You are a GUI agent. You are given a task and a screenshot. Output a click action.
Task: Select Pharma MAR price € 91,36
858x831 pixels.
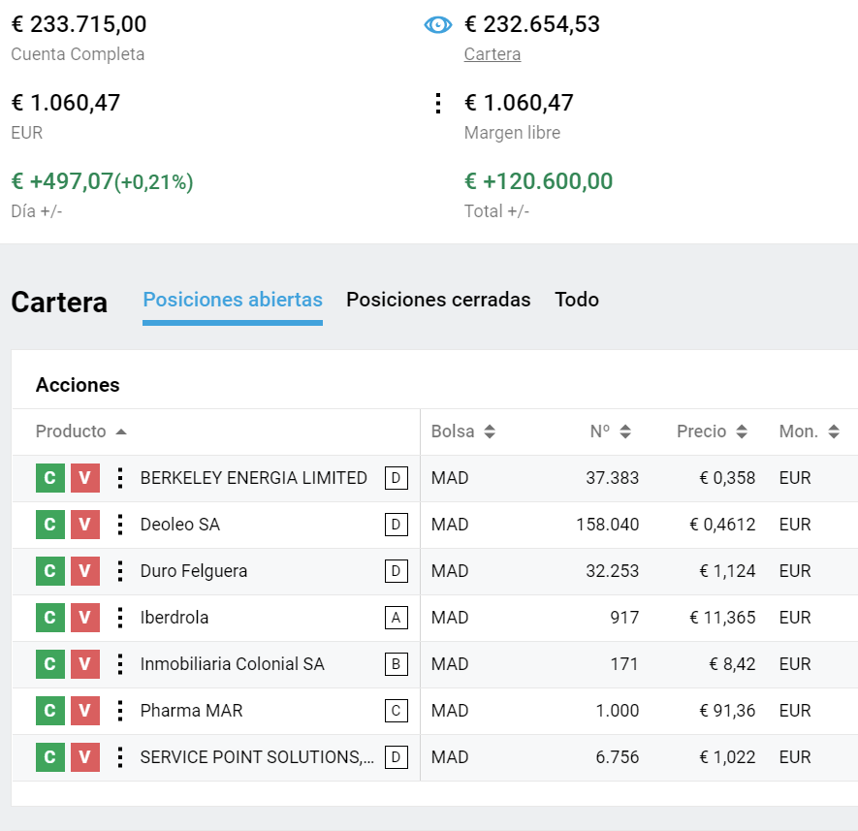[727, 711]
